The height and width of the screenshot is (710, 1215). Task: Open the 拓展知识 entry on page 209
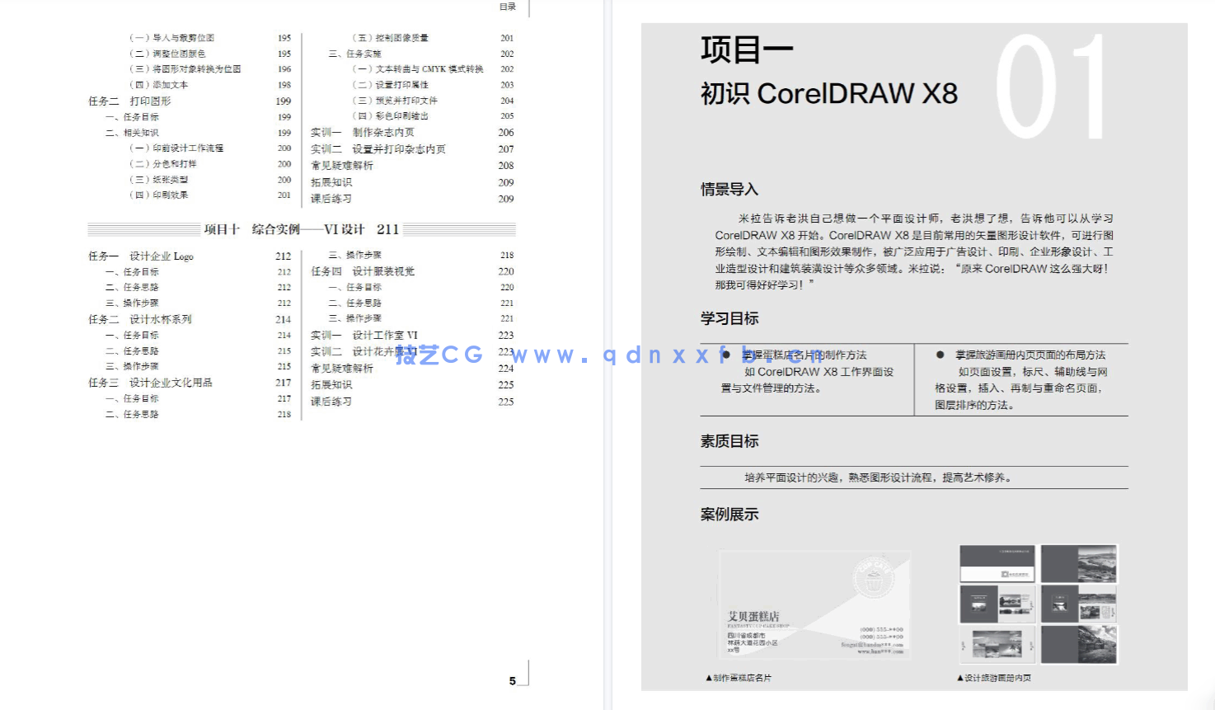click(x=333, y=181)
